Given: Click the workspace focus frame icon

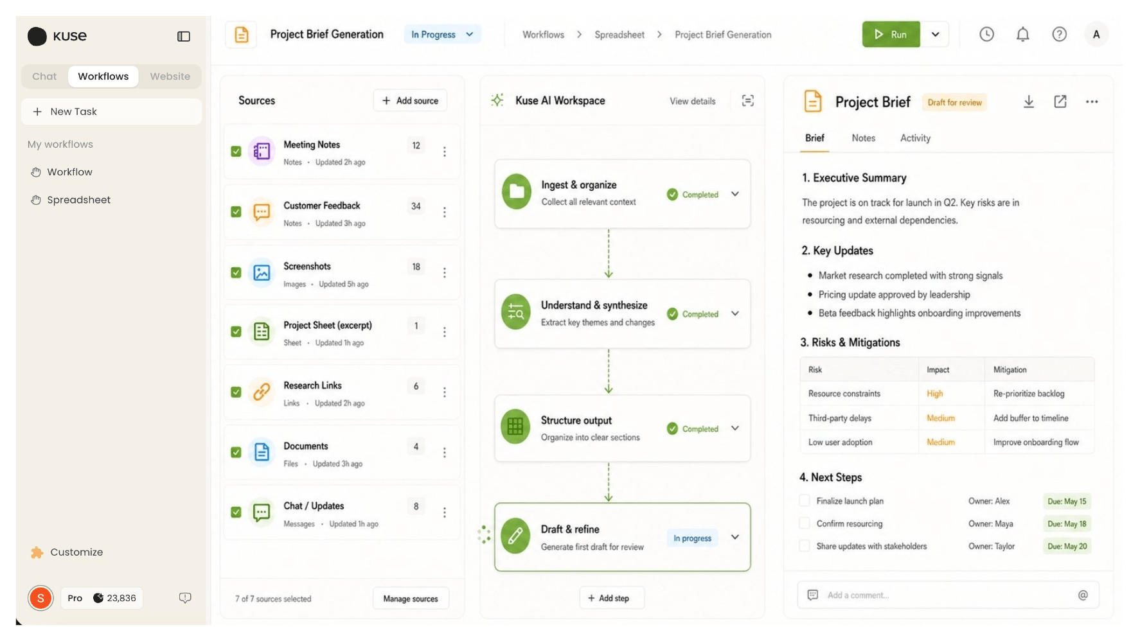Looking at the screenshot, I should 747,101.
